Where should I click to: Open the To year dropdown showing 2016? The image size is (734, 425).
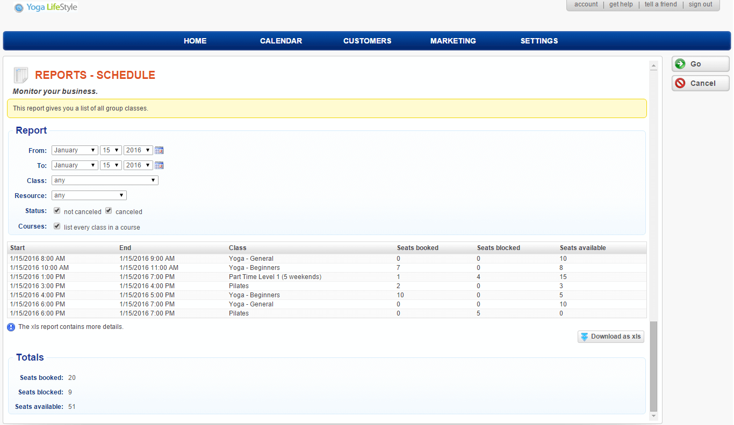click(138, 165)
